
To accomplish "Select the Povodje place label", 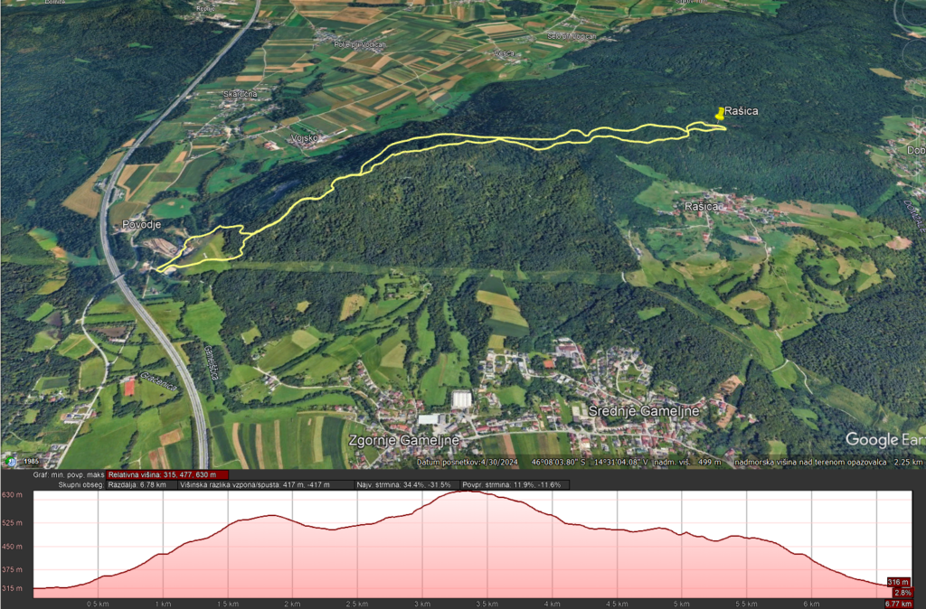I will (x=139, y=222).
